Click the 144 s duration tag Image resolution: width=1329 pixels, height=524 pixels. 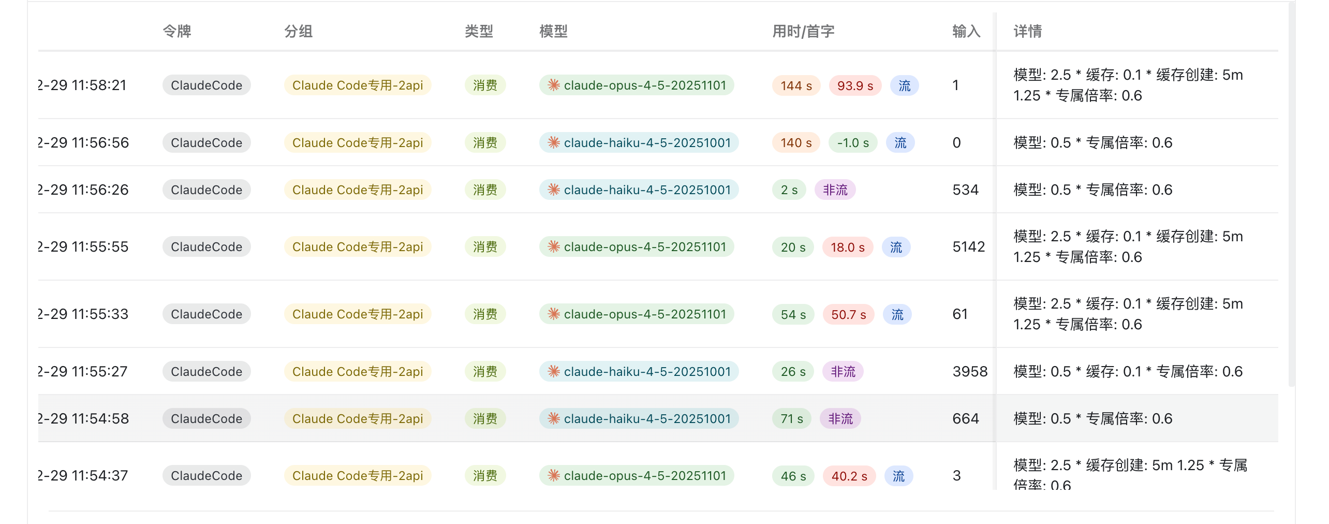pyautogui.click(x=796, y=85)
